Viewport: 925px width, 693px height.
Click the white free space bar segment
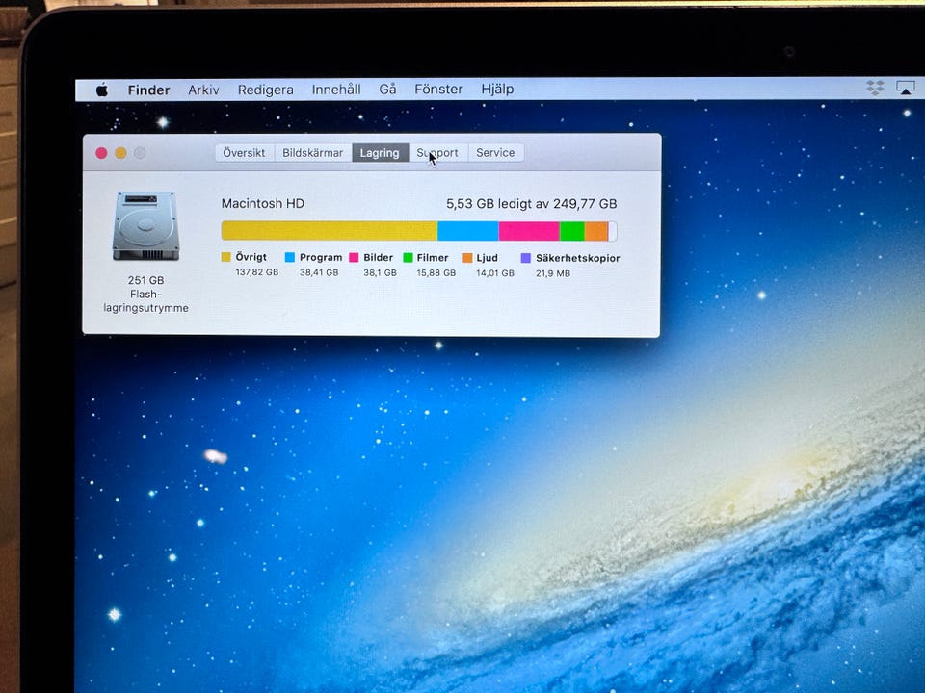click(x=613, y=231)
